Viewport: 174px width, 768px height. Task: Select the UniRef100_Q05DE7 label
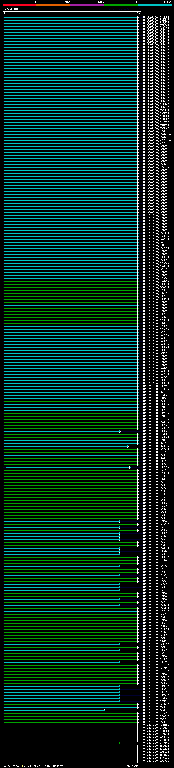(156, 114)
